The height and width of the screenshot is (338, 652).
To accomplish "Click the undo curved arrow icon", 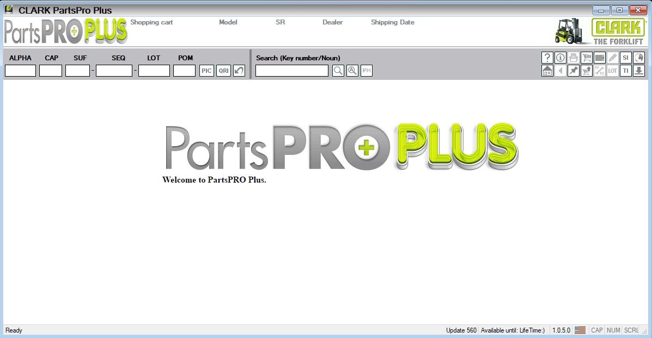I will pyautogui.click(x=239, y=71).
